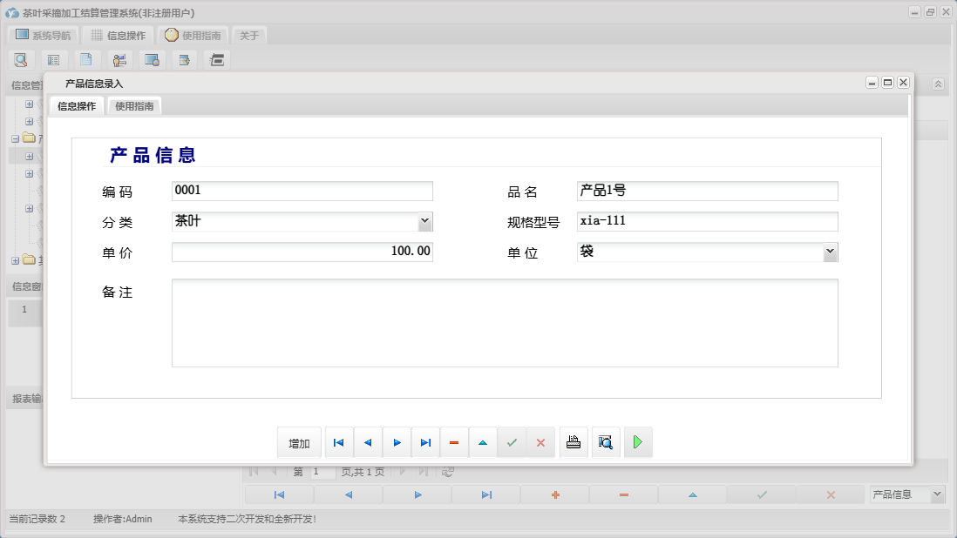The width and height of the screenshot is (957, 538).
Task: Switch to the 使用指南 tab
Action: (x=133, y=105)
